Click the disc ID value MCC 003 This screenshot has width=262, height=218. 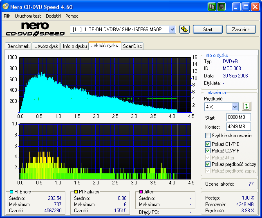pos(232,68)
